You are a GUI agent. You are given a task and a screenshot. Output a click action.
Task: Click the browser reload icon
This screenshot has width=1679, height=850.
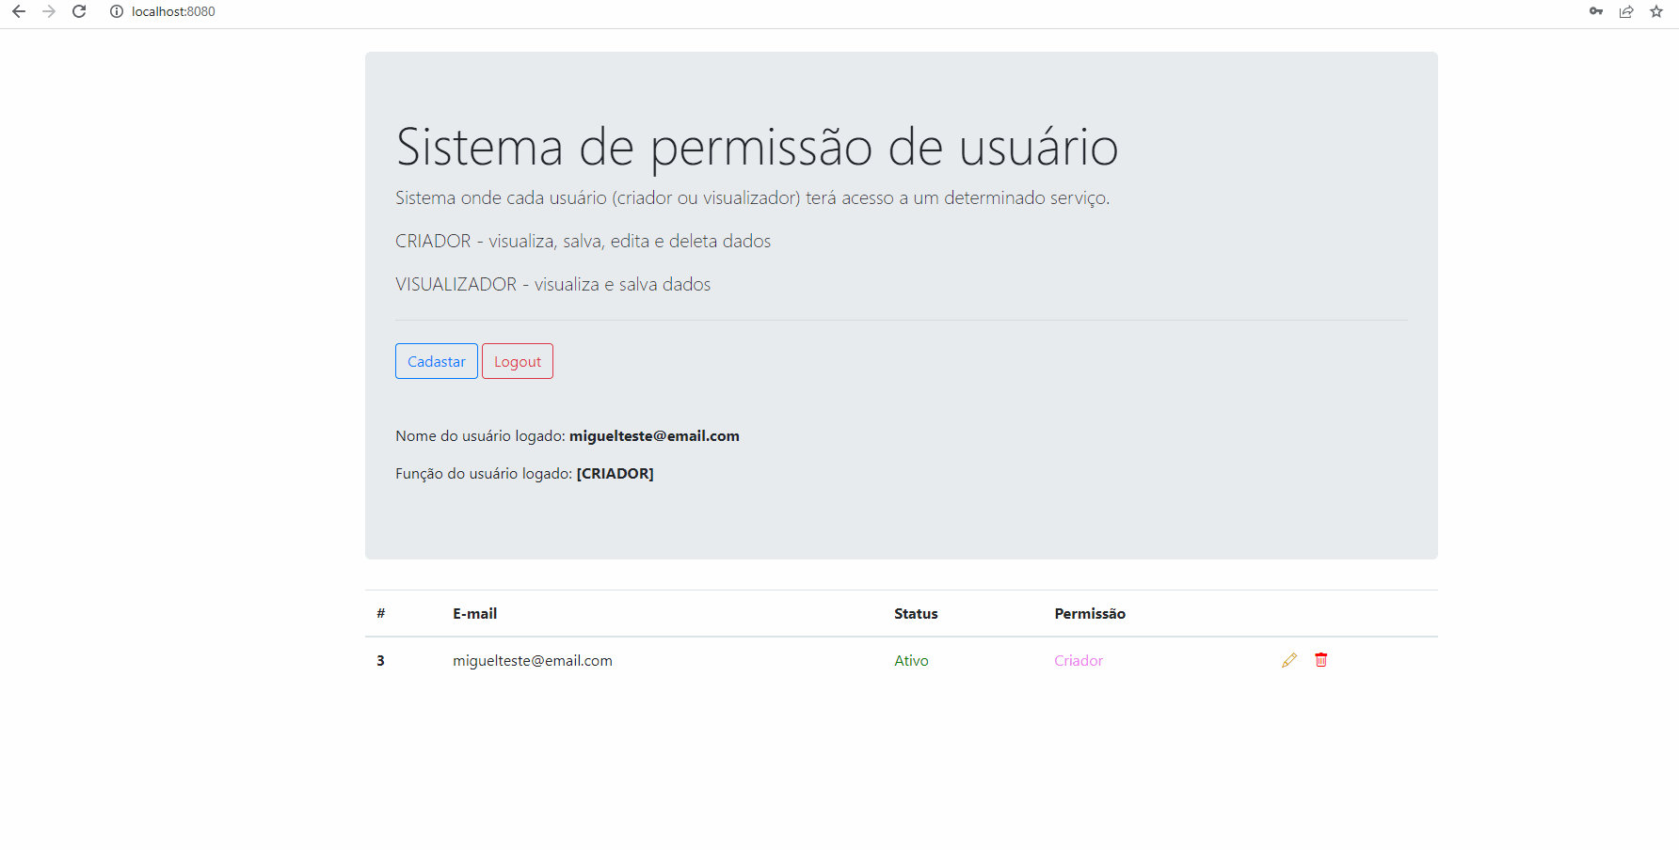79,11
